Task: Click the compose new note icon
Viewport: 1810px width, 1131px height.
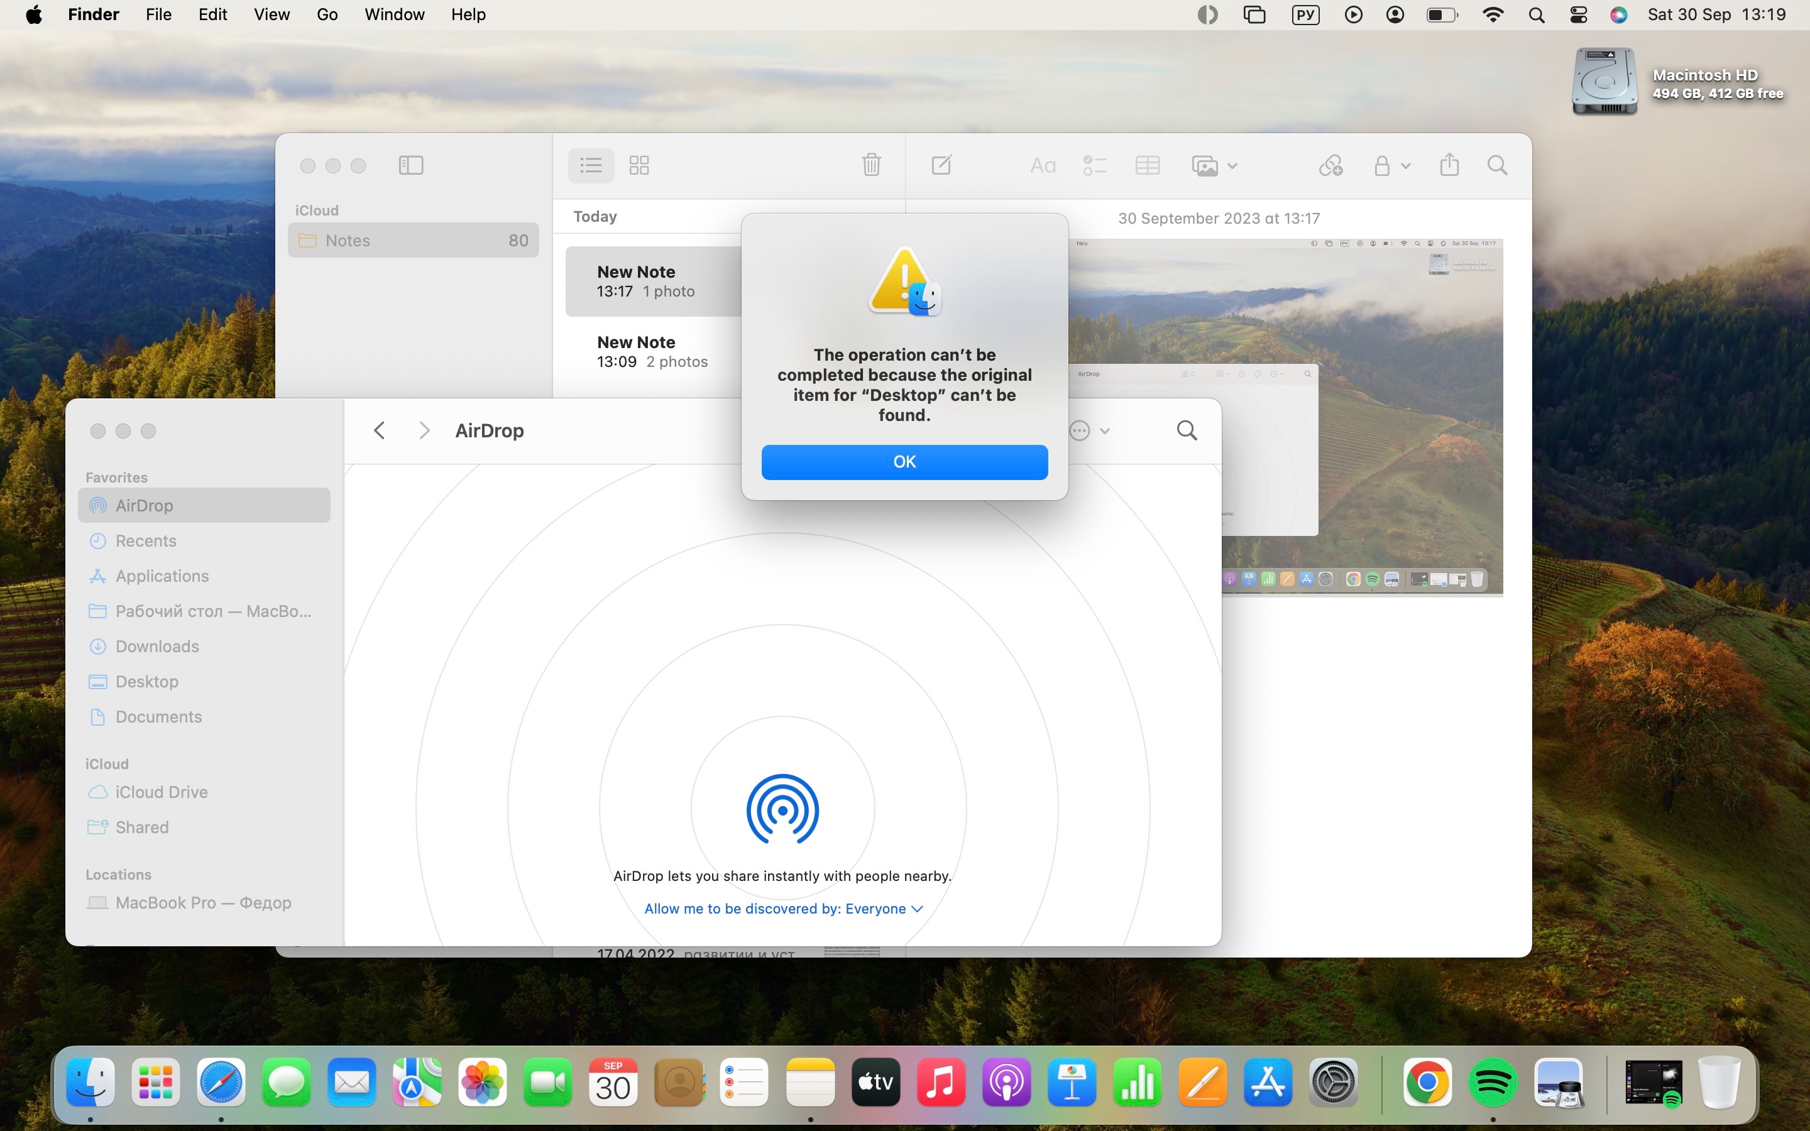Action: [x=941, y=165]
